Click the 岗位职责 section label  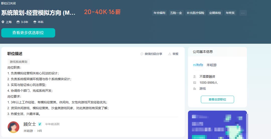point(14,68)
